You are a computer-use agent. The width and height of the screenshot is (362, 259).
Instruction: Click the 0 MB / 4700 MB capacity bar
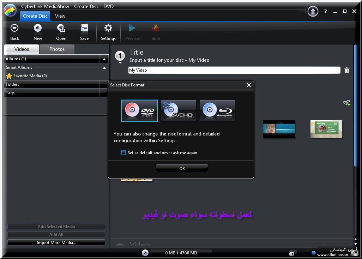tap(181, 253)
